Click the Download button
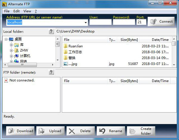 click(x=20, y=131)
